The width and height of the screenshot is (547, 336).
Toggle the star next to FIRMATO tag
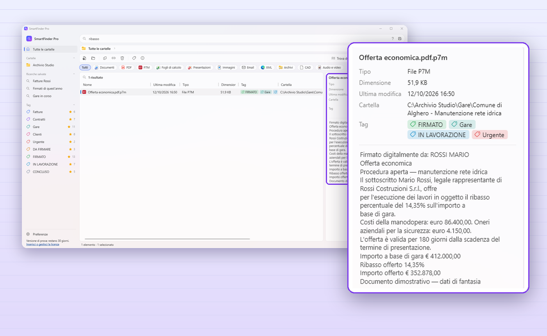pyautogui.click(x=69, y=157)
